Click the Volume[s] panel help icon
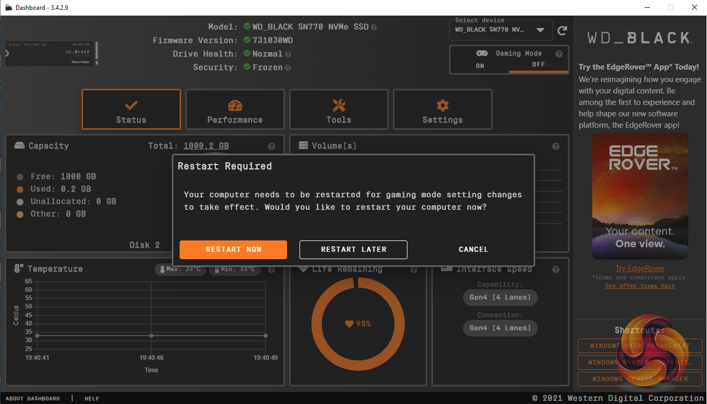Screen dimensions: 707x404 point(556,146)
